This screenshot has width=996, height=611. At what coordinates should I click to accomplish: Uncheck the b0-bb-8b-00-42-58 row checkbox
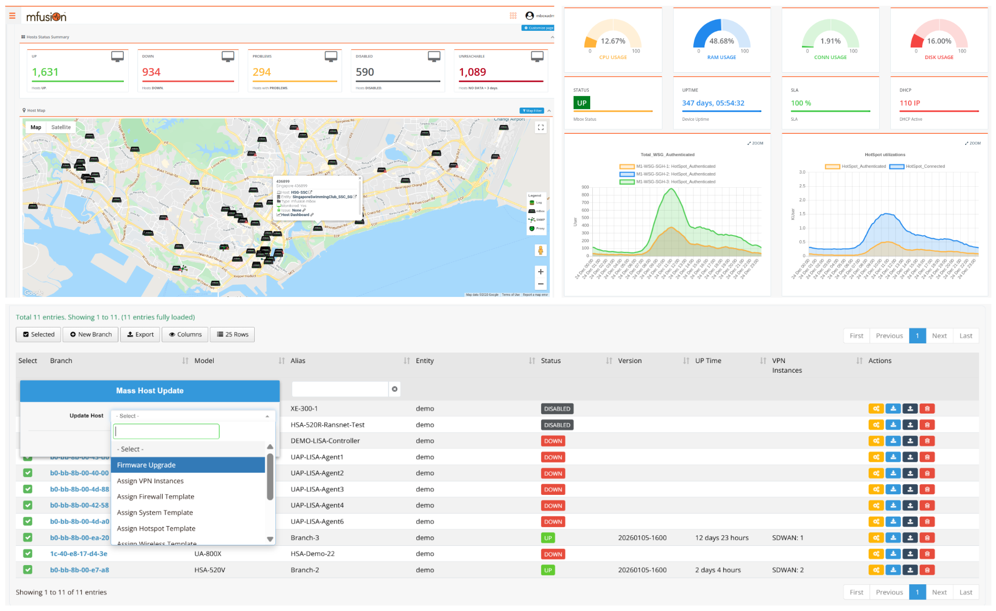coord(28,505)
